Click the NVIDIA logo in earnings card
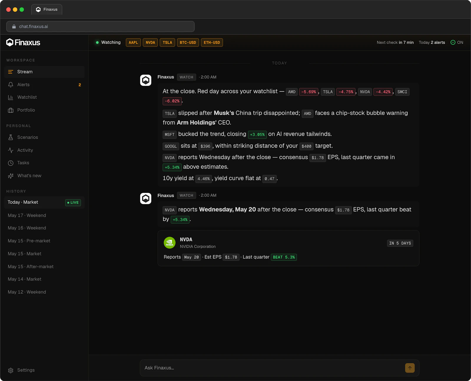 pyautogui.click(x=170, y=243)
